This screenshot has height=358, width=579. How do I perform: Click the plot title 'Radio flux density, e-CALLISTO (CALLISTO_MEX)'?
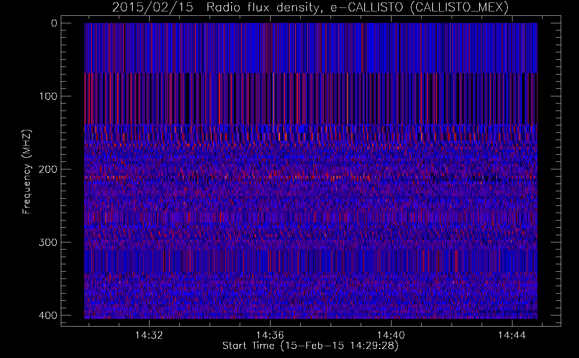coord(357,7)
